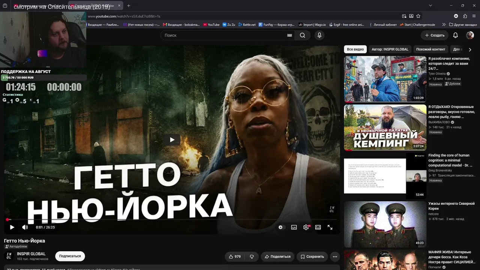Open YouTube notifications bell
This screenshot has height=270, width=480.
coord(456,35)
